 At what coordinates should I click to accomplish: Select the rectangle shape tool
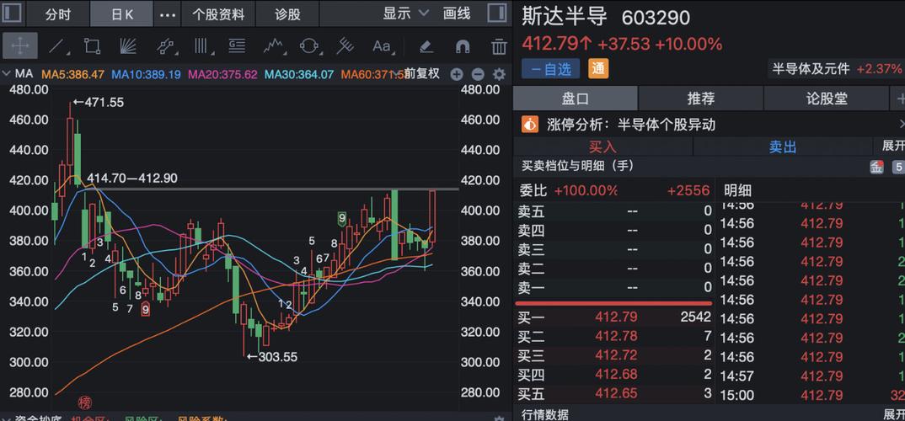tap(93, 45)
